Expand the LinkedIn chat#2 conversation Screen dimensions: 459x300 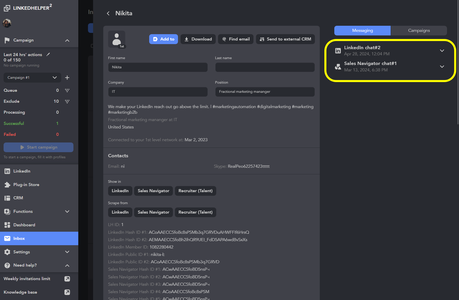click(x=442, y=50)
